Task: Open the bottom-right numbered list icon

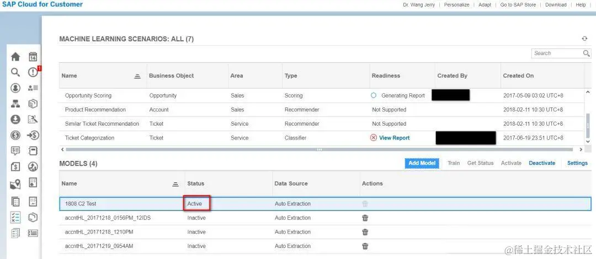Action: (33, 233)
